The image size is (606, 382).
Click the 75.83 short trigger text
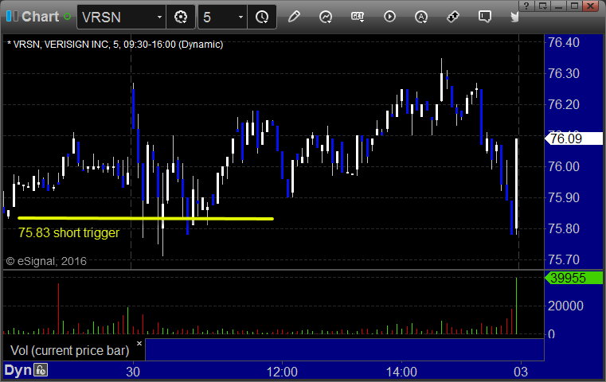coord(68,232)
